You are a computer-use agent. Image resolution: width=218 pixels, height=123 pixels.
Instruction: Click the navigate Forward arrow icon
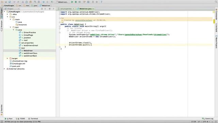tap(47, 2)
